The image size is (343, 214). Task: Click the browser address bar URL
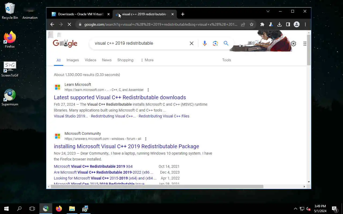[x=161, y=24]
